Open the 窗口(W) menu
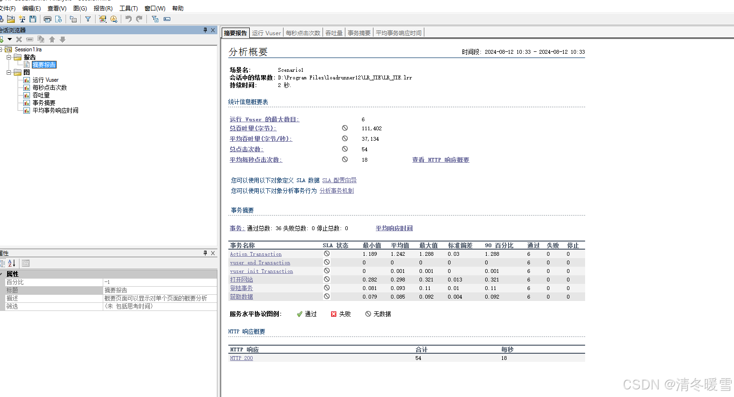734x397 pixels. point(155,8)
